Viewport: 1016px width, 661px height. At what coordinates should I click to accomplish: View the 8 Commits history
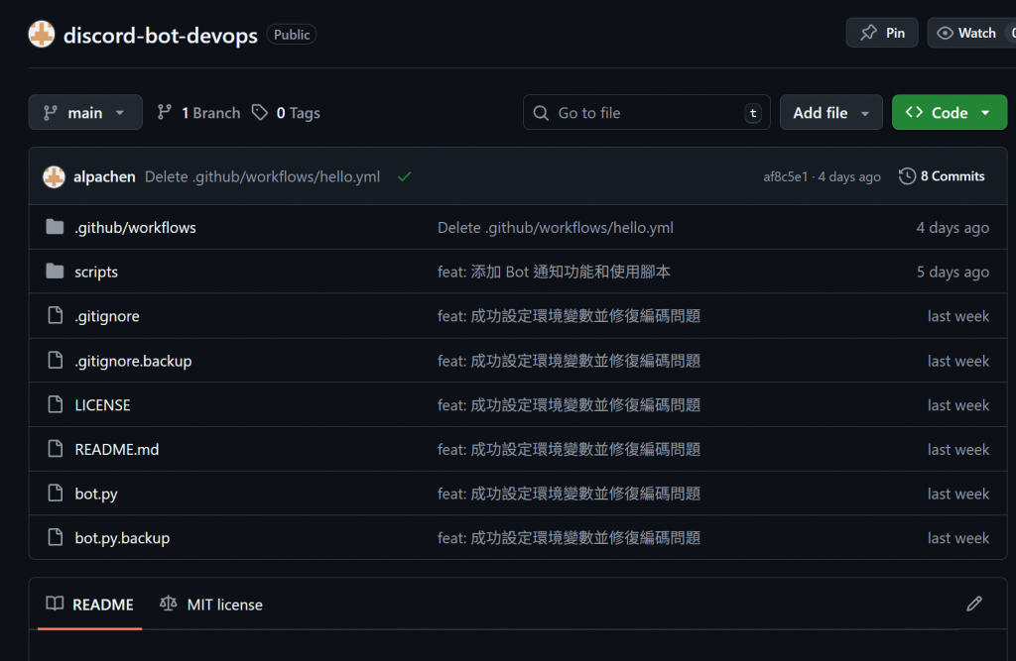pos(942,176)
